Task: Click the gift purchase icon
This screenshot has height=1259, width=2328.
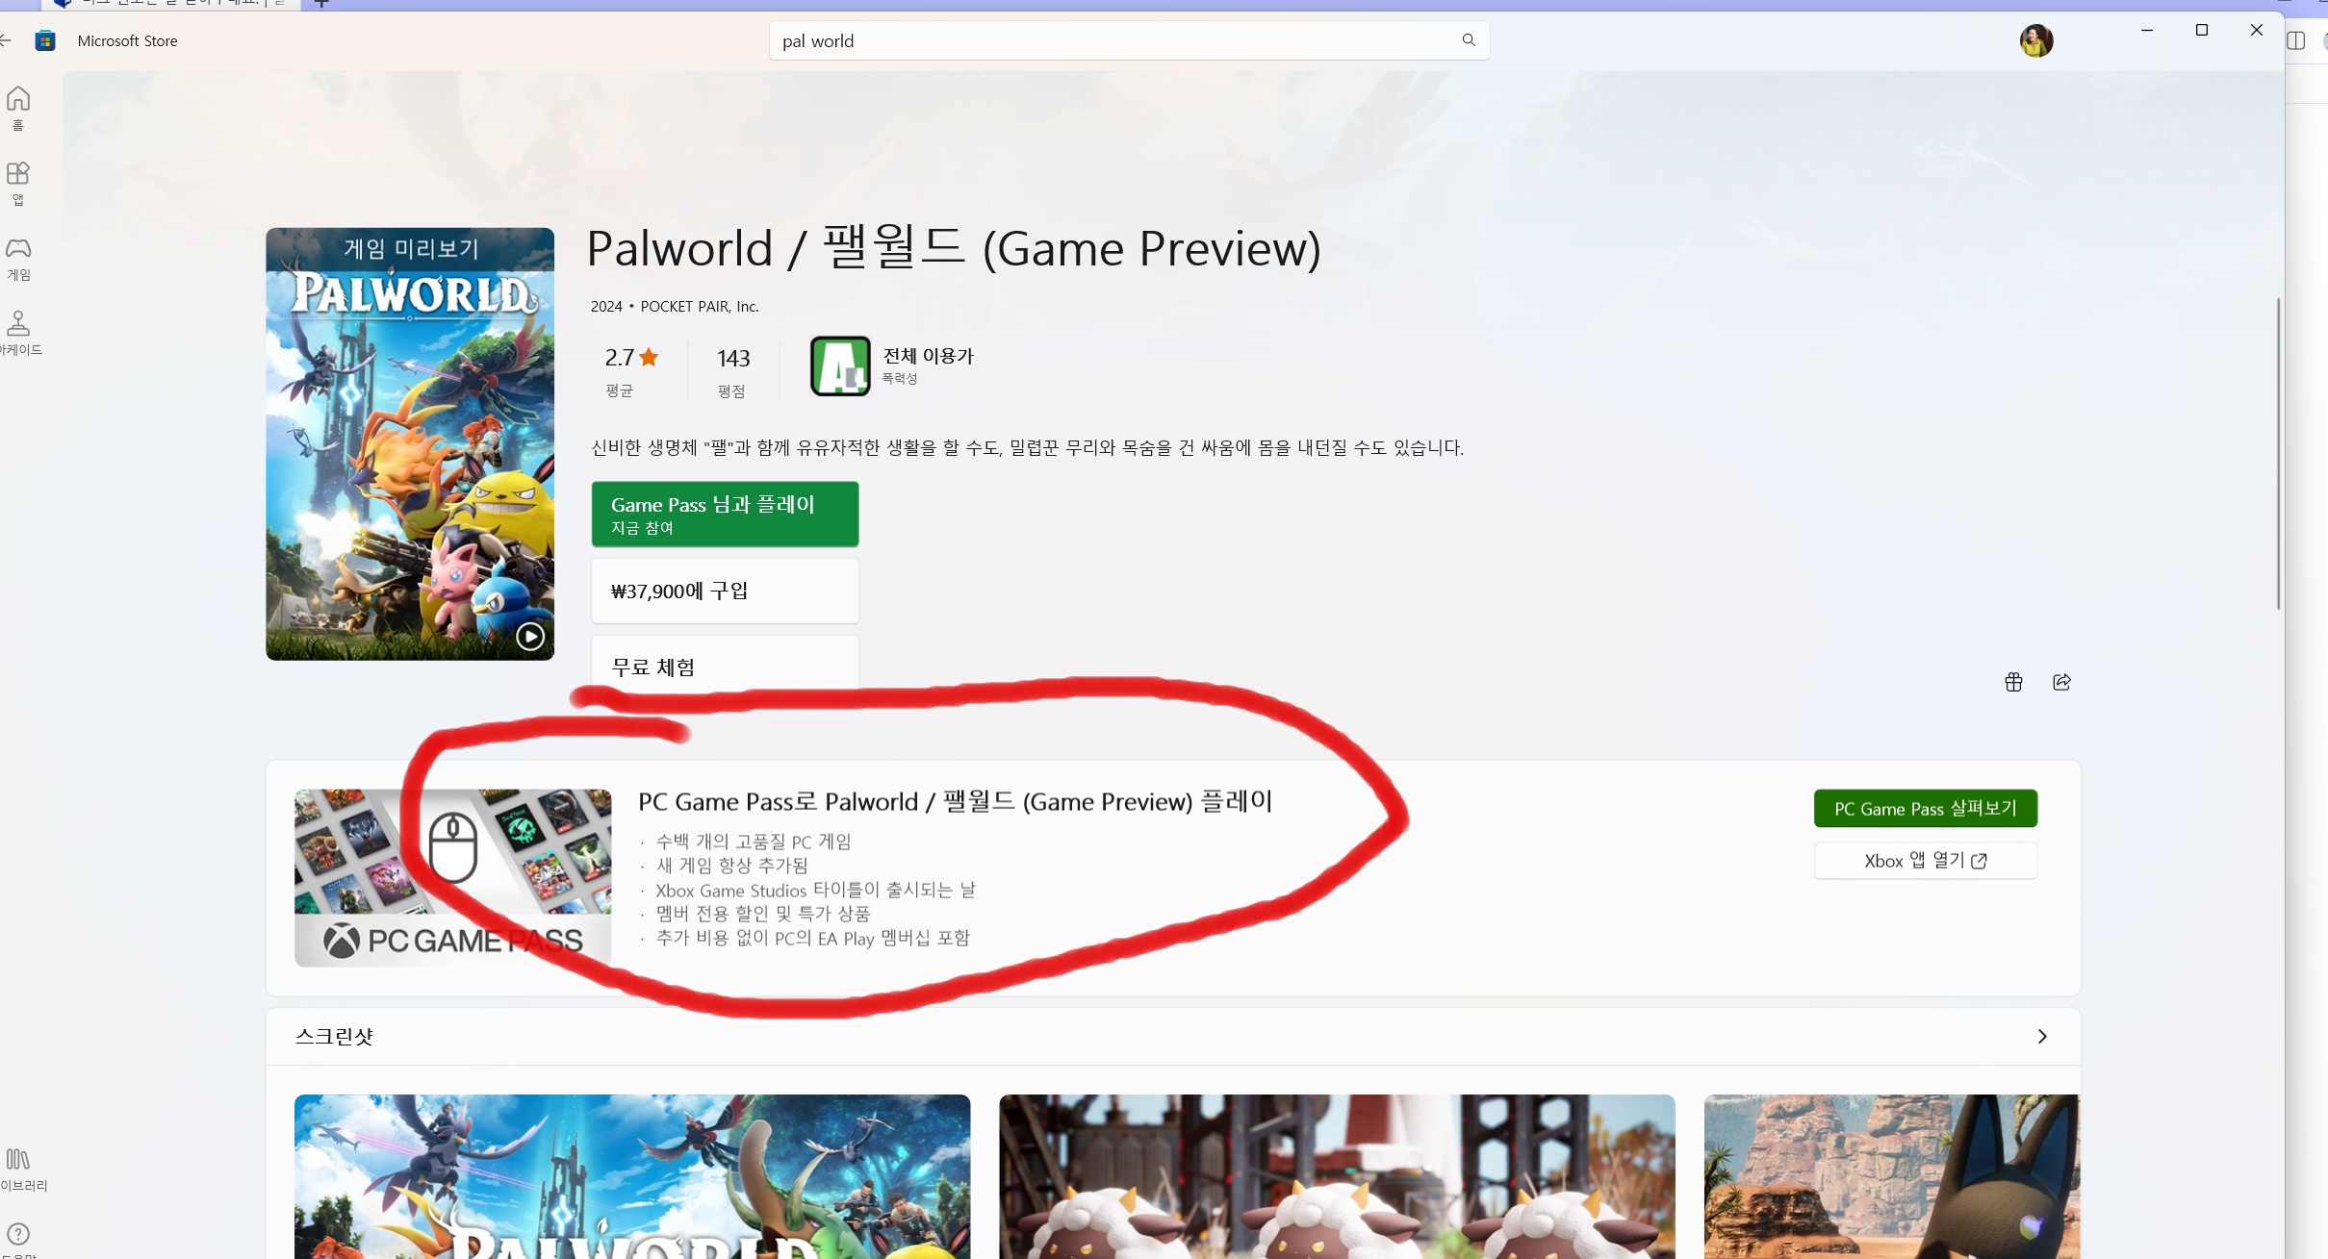Action: 2013,682
